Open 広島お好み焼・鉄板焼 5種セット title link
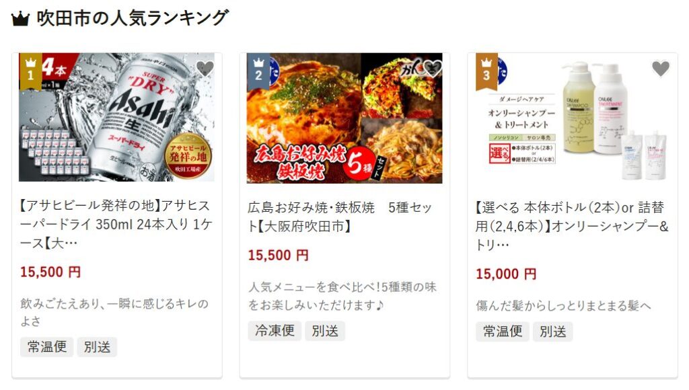Screen dimensions: 689x390 click(x=340, y=217)
